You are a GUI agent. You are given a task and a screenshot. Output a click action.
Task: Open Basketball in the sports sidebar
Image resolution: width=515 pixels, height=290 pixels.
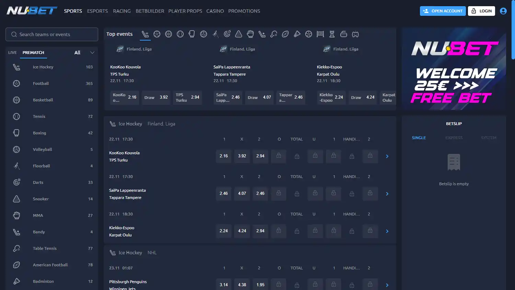[x=52, y=100]
